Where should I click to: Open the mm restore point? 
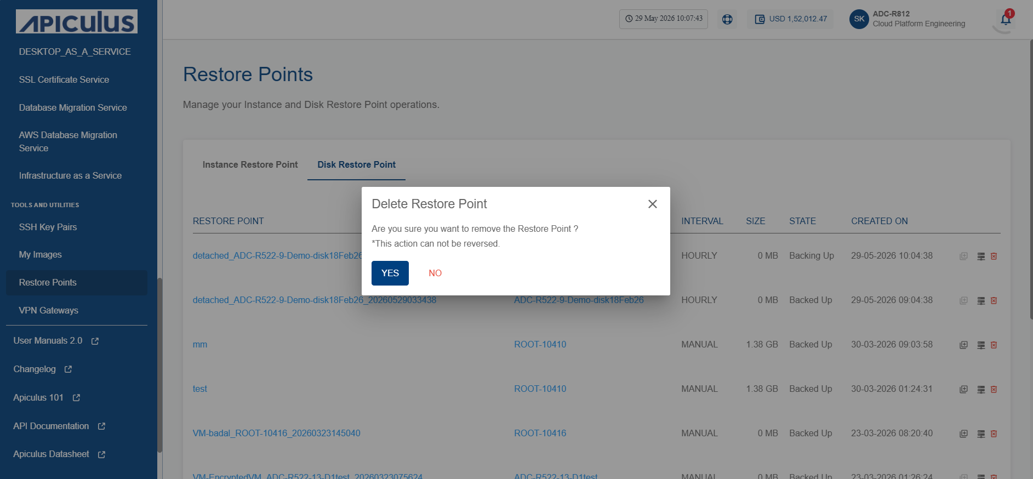(x=200, y=344)
